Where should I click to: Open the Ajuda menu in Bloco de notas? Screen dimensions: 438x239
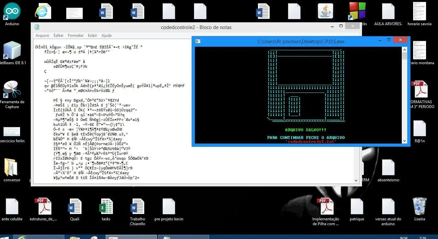tap(106, 35)
